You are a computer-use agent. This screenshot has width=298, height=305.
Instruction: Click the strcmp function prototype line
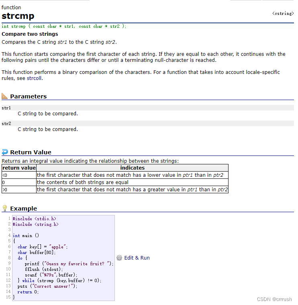click(64, 26)
